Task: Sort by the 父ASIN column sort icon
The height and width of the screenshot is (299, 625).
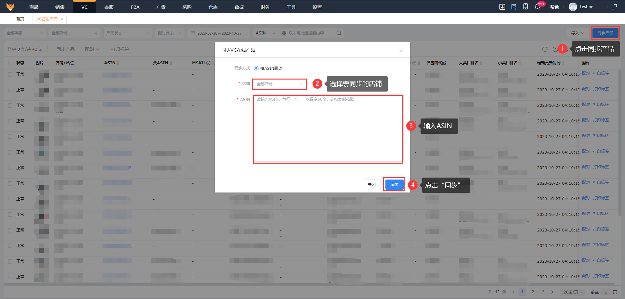Action: [171, 63]
